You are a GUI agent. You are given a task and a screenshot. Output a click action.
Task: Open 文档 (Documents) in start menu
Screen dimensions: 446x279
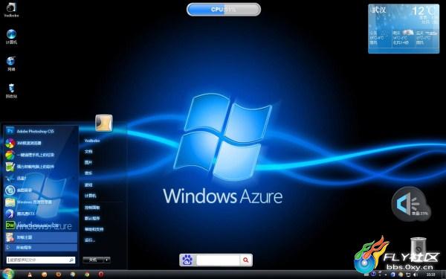tap(88, 152)
